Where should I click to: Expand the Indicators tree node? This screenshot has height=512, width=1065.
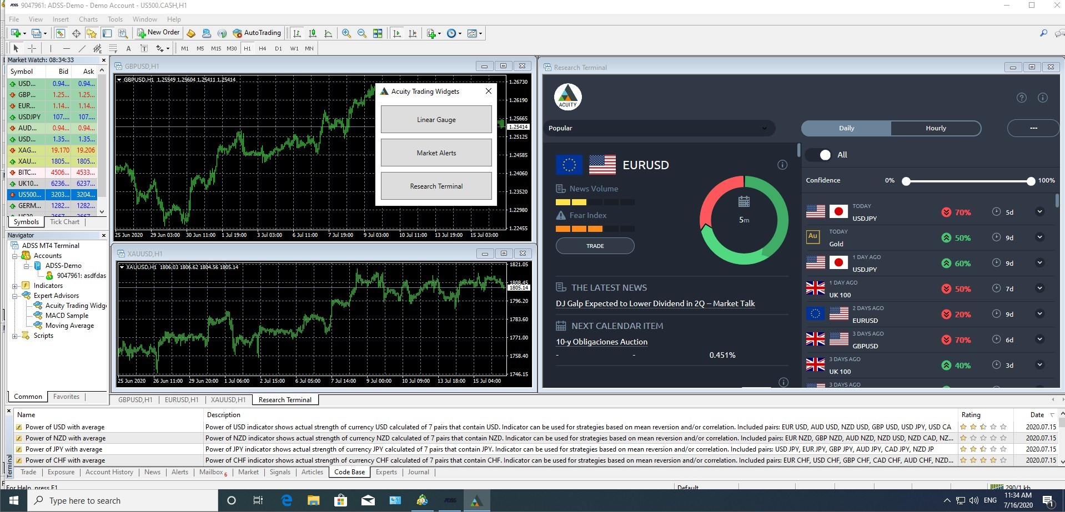(15, 286)
